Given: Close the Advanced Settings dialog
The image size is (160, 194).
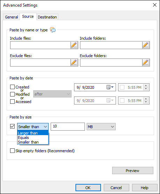Looking at the screenshot, I should (x=155, y=5).
